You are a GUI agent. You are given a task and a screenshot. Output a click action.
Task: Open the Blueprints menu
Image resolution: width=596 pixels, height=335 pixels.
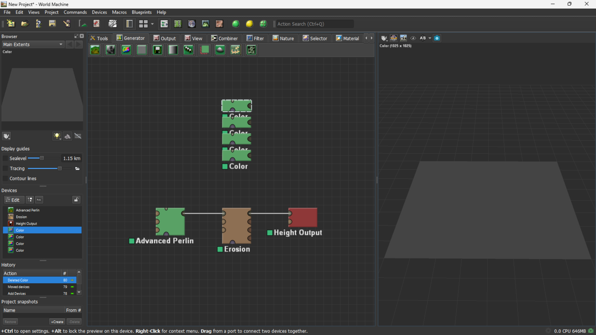(x=142, y=12)
